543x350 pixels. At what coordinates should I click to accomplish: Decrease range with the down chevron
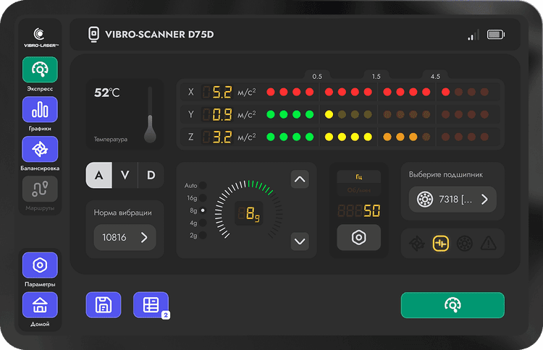(x=300, y=241)
